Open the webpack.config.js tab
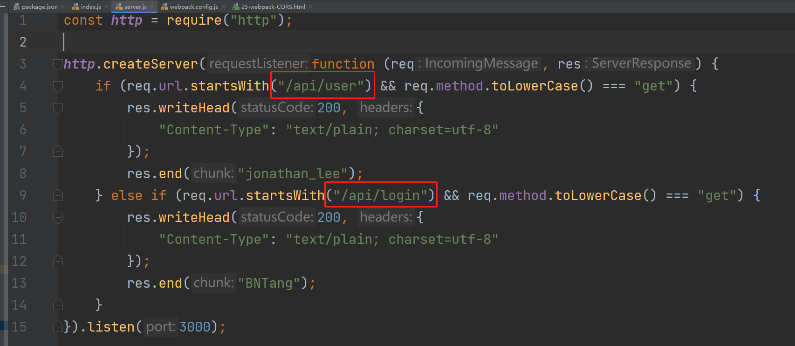795x346 pixels. pos(194,7)
